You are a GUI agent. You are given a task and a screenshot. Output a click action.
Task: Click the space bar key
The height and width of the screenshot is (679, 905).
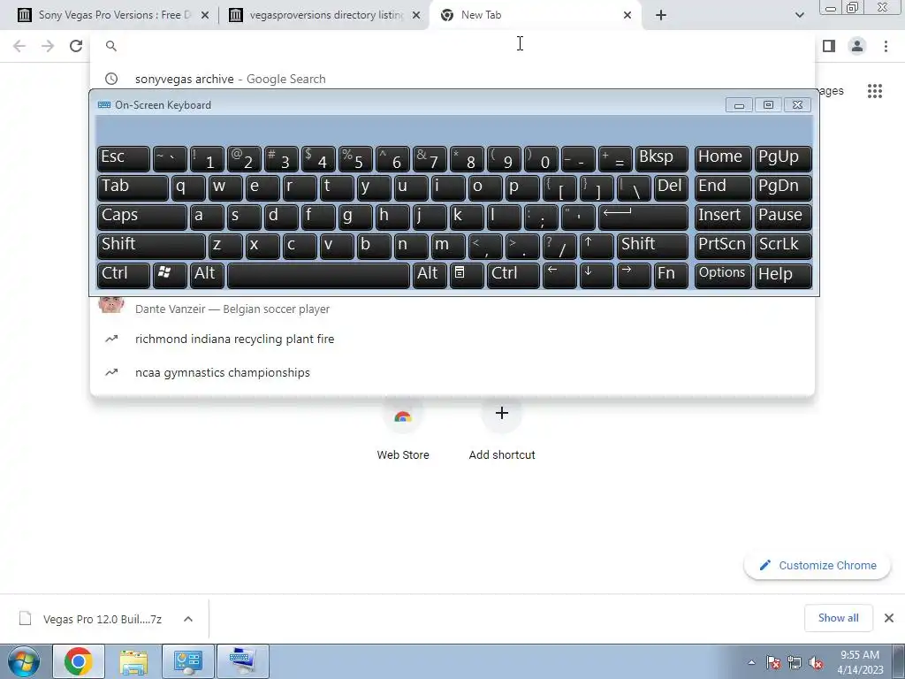(x=318, y=275)
